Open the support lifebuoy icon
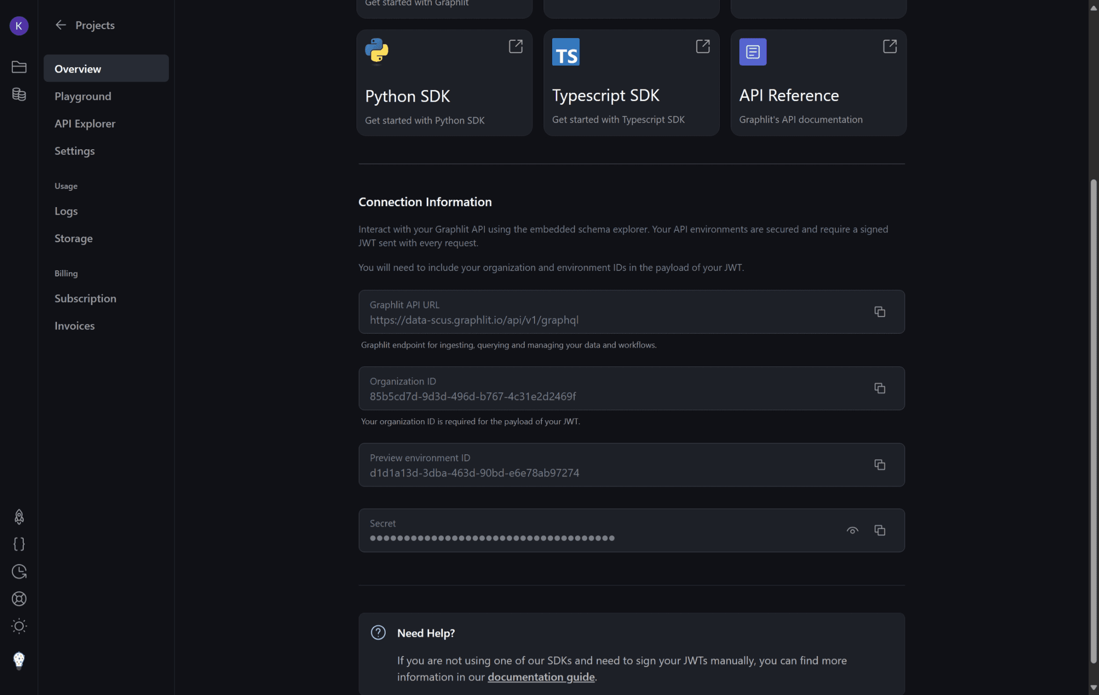The height and width of the screenshot is (695, 1099). coord(19,598)
